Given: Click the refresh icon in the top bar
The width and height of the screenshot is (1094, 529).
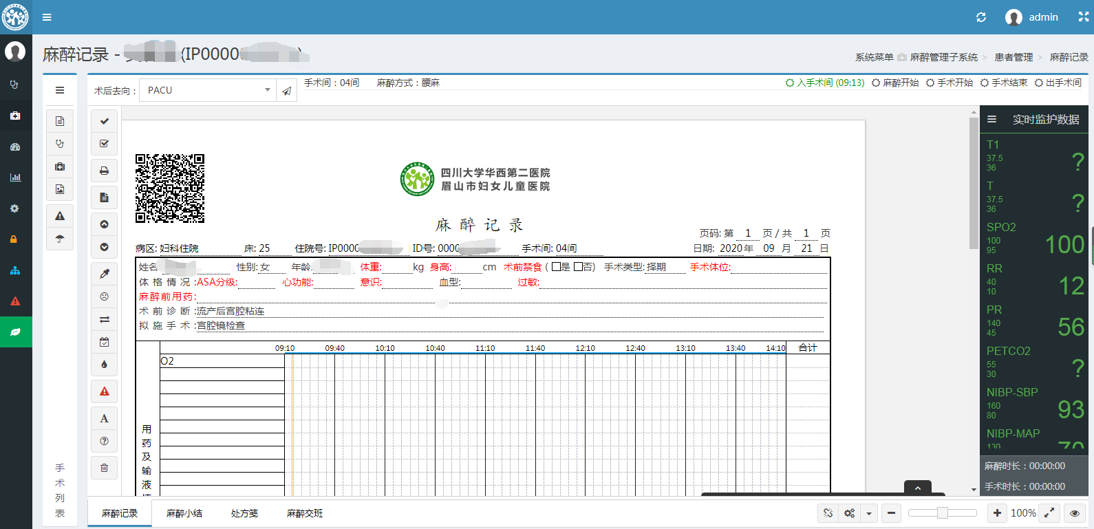Looking at the screenshot, I should pyautogui.click(x=981, y=17).
